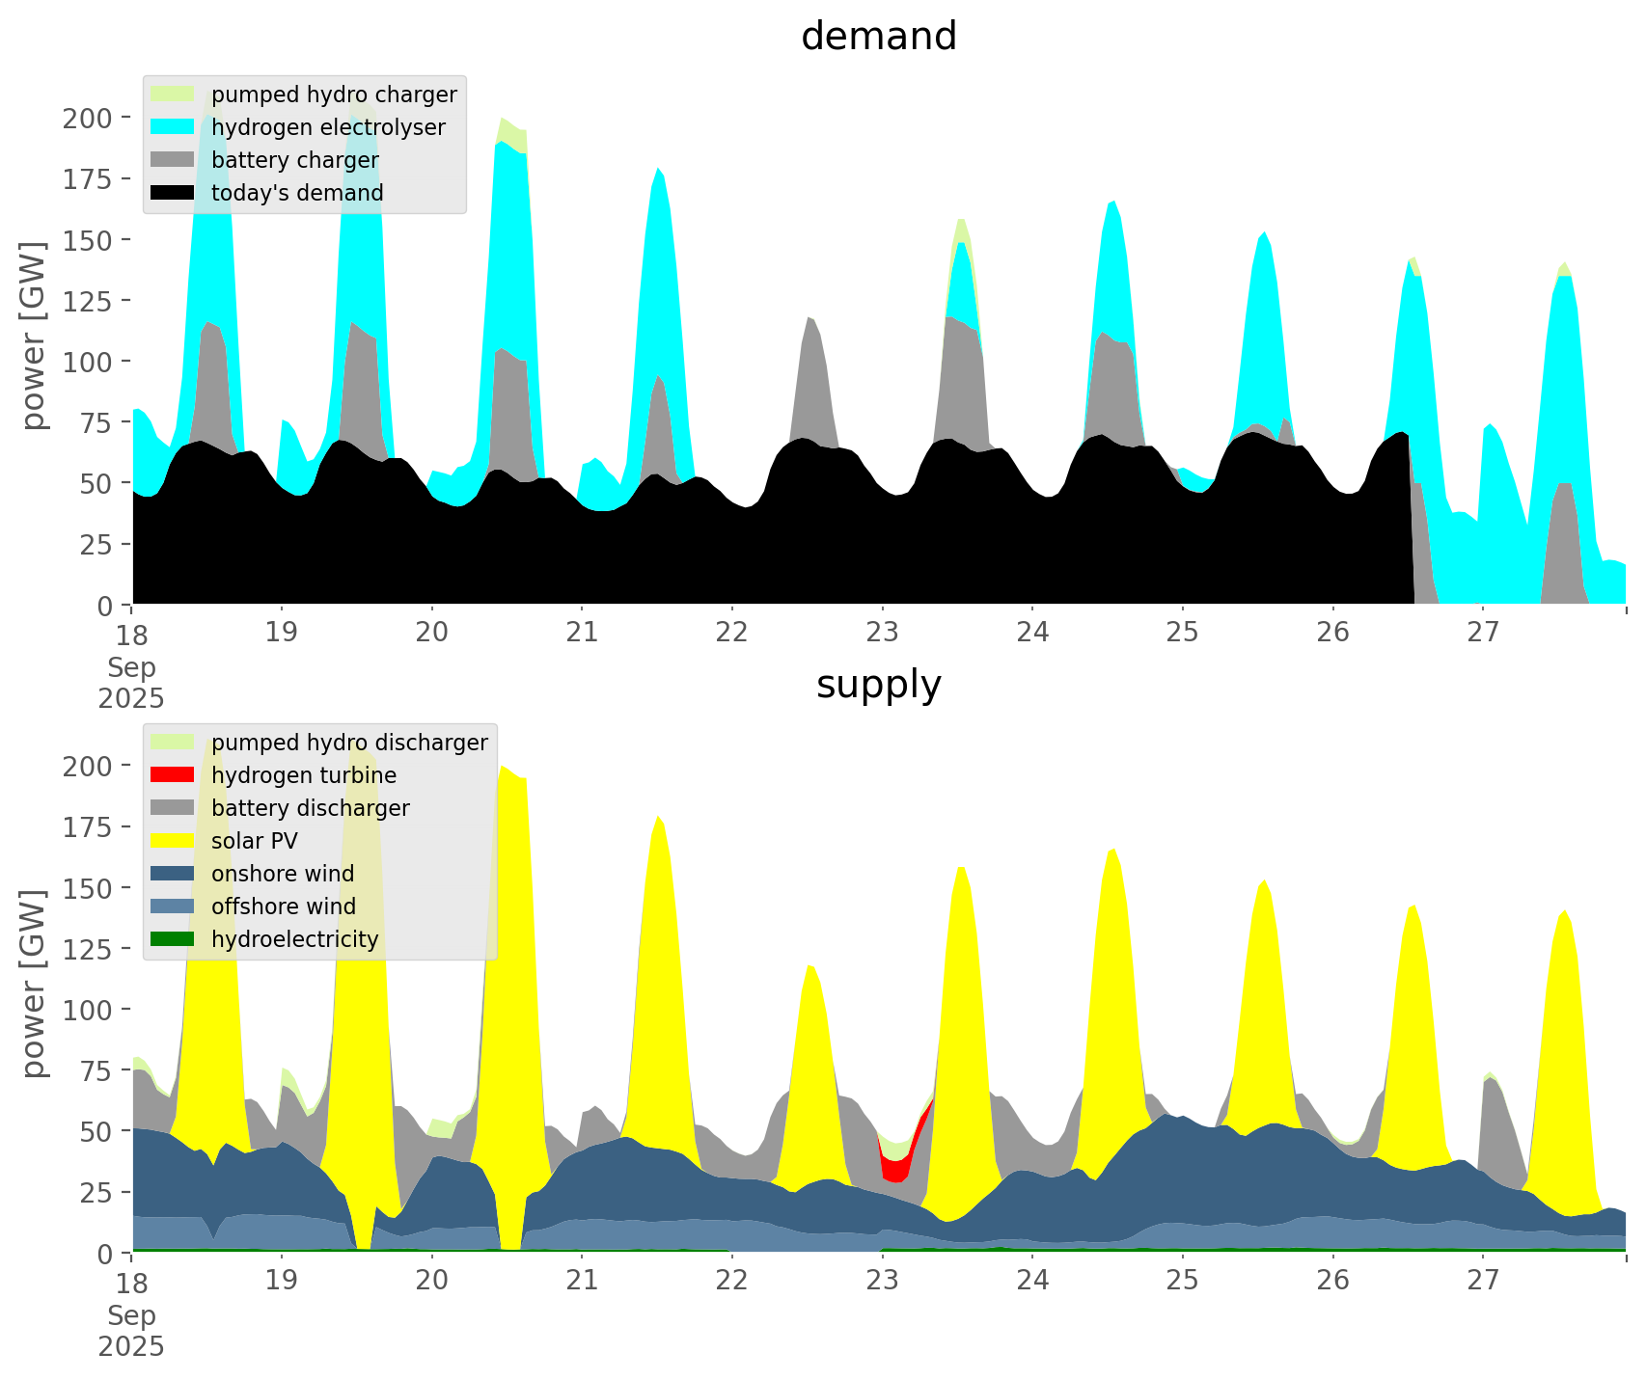Click the green hydroelectricity legend swatch
The height and width of the screenshot is (1380, 1646).
(x=174, y=939)
